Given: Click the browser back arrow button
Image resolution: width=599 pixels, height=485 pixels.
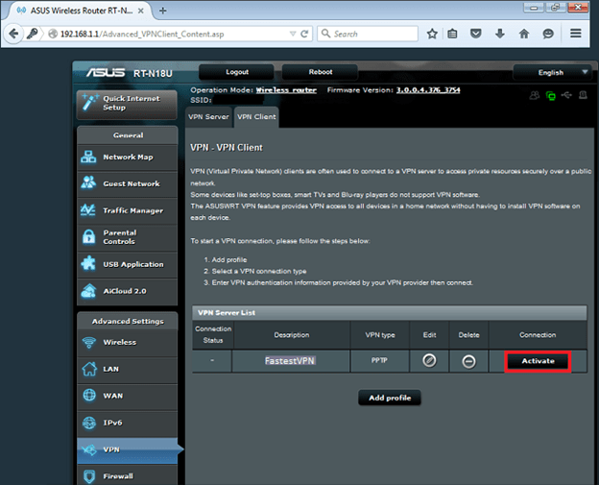Looking at the screenshot, I should [13, 34].
